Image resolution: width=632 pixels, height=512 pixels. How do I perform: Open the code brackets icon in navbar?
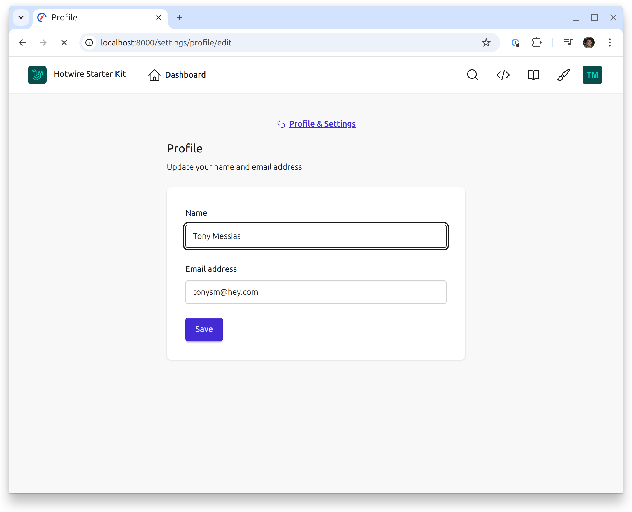coord(503,75)
